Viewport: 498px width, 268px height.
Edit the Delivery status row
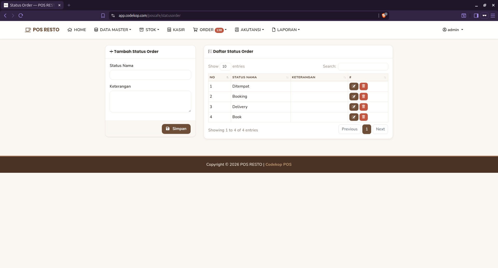(354, 107)
